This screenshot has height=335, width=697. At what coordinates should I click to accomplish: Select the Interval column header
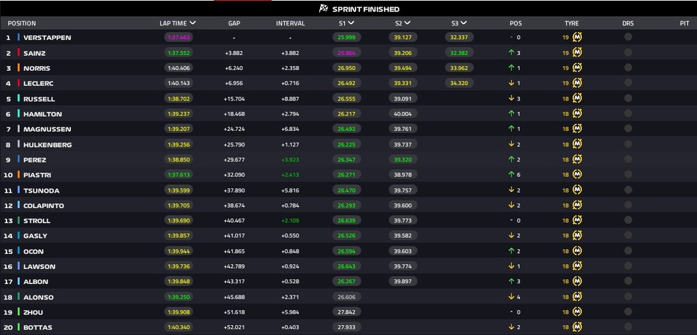click(x=290, y=23)
